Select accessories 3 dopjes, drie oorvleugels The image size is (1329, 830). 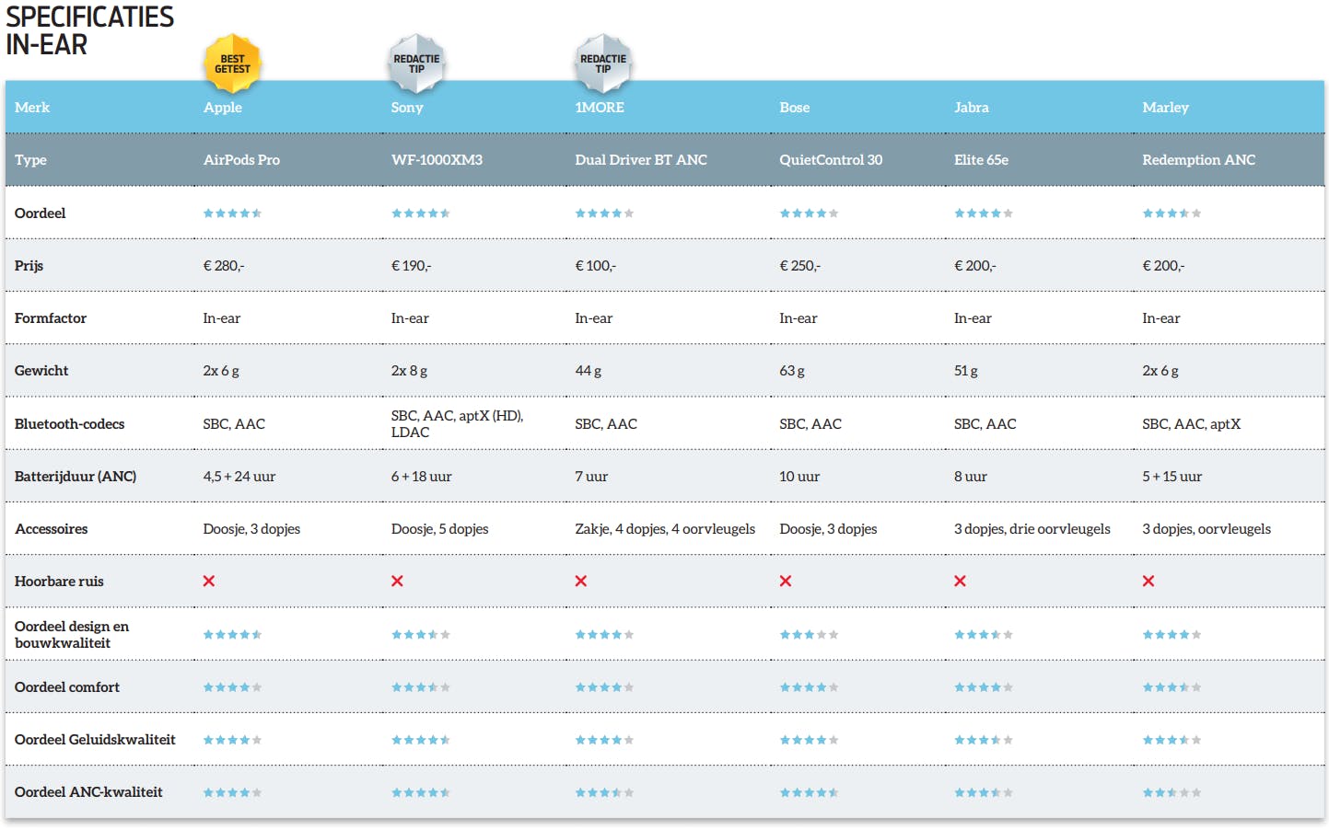pos(1032,529)
